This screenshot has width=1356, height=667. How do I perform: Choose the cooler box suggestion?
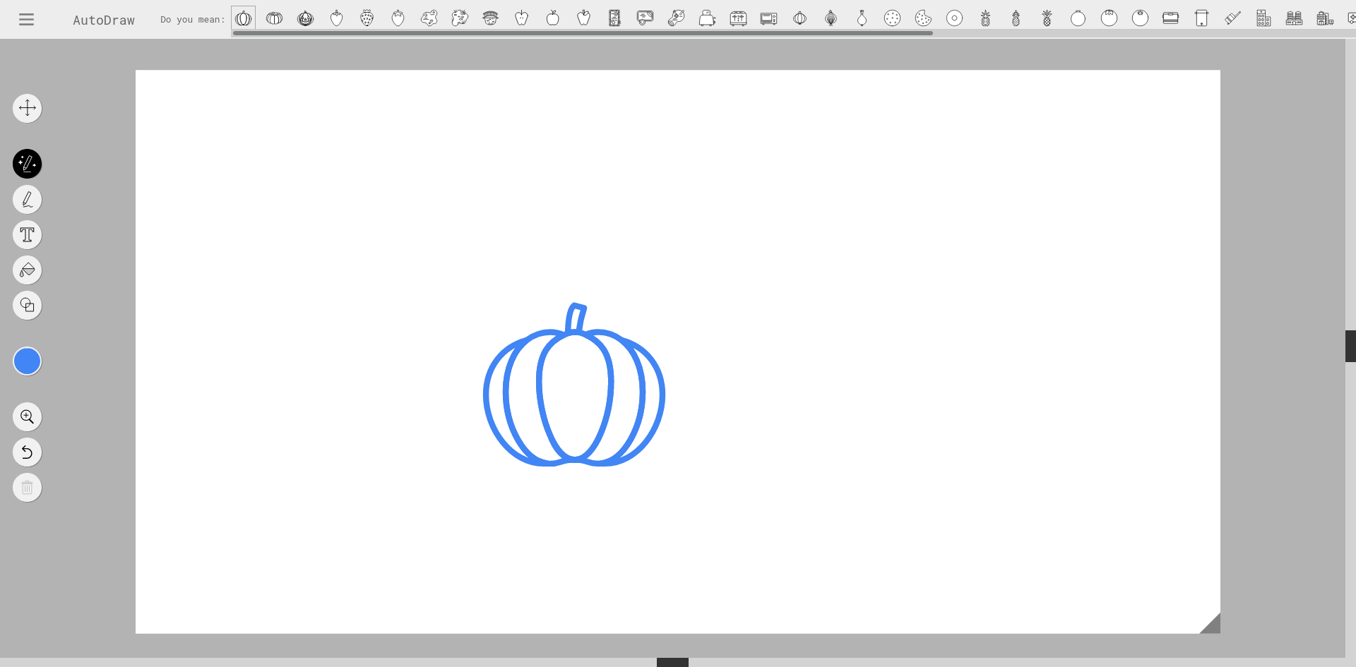1170,18
